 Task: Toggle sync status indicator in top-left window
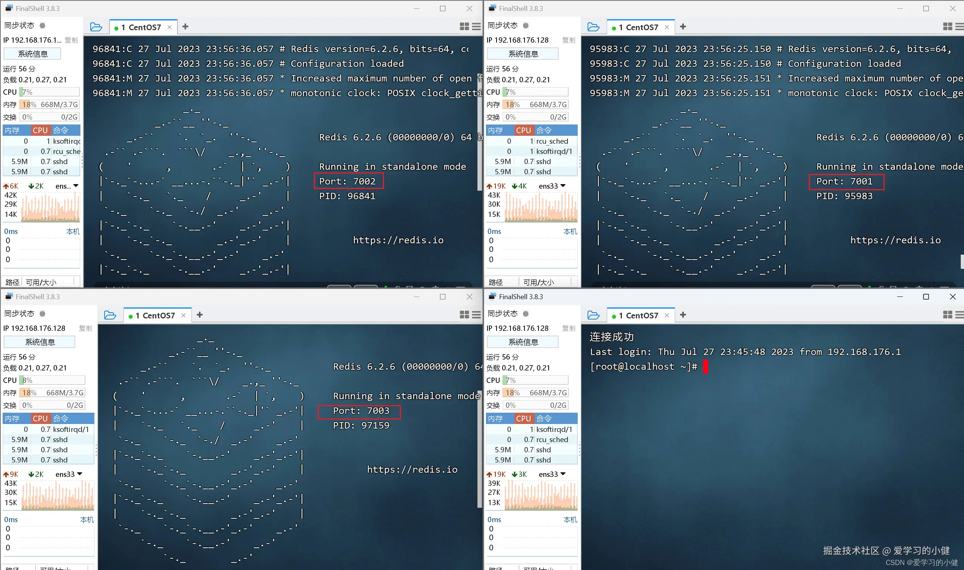(x=43, y=25)
